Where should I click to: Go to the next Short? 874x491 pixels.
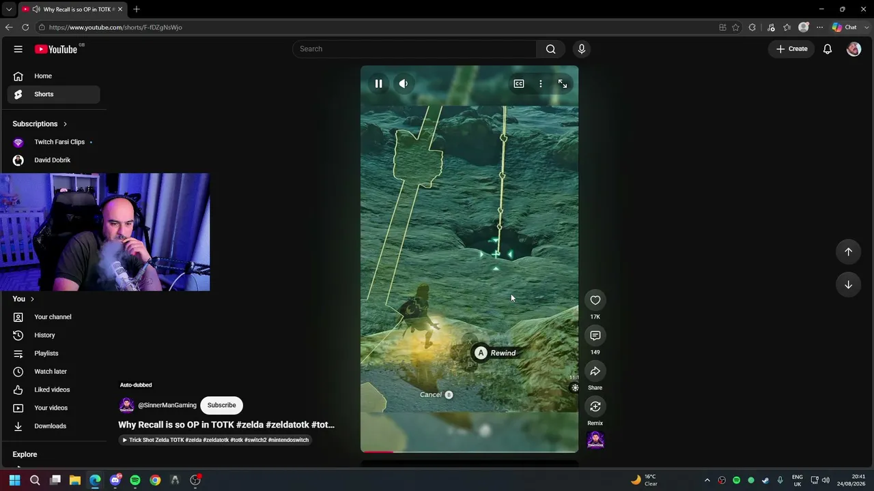pos(848,284)
